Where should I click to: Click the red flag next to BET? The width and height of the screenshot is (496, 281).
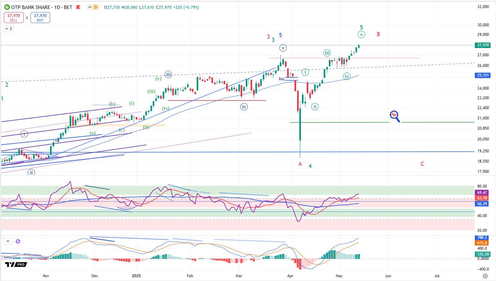pos(78,7)
